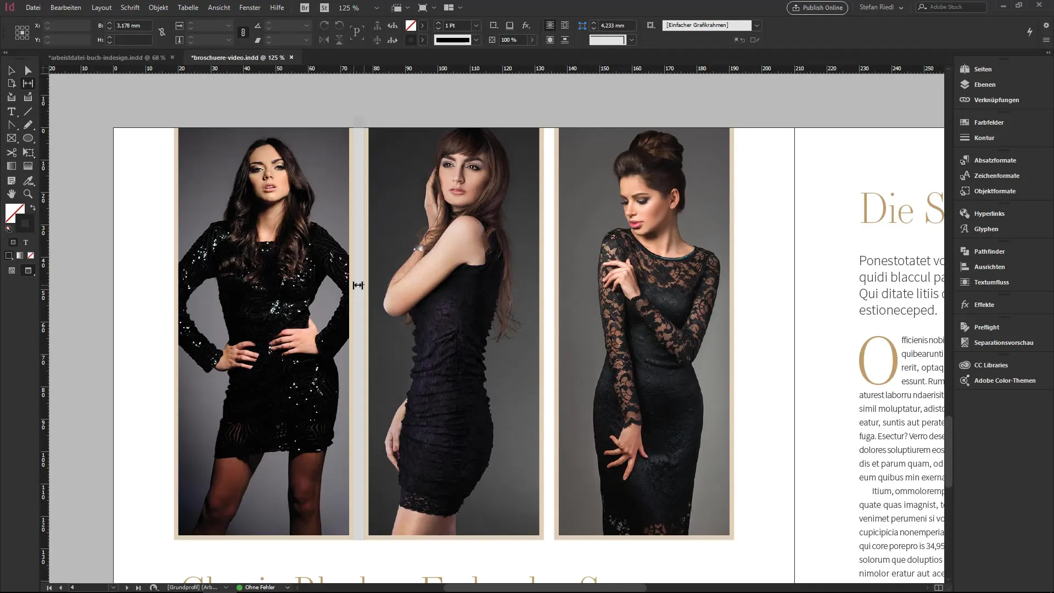Set formatting affects text
The height and width of the screenshot is (593, 1054).
click(25, 242)
